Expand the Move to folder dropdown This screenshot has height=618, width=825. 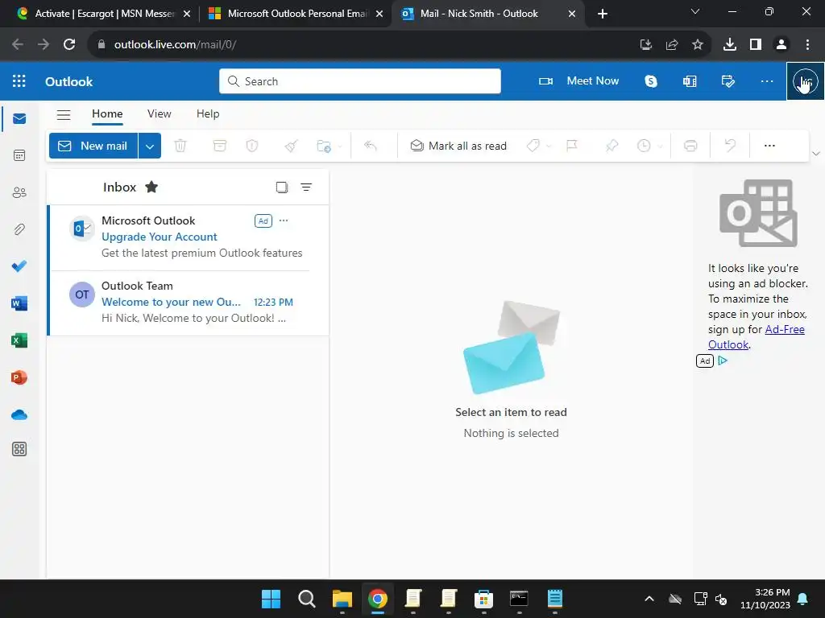pos(340,146)
